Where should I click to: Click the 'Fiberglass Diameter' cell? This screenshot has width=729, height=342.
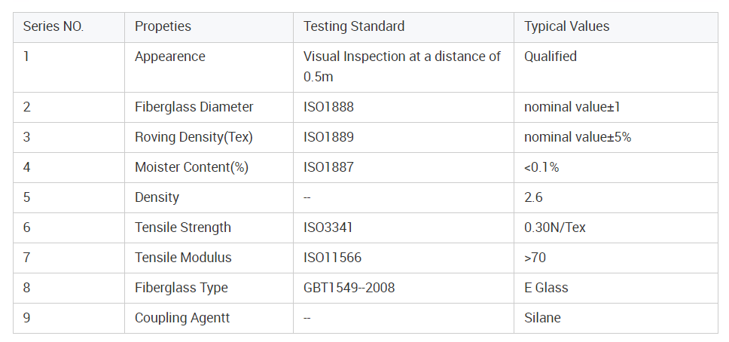tap(194, 107)
